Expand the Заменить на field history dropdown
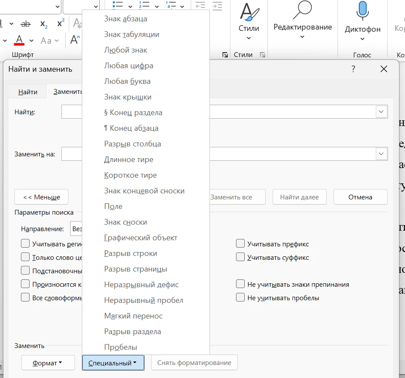Image resolution: width=405 pixels, height=378 pixels. (x=381, y=154)
